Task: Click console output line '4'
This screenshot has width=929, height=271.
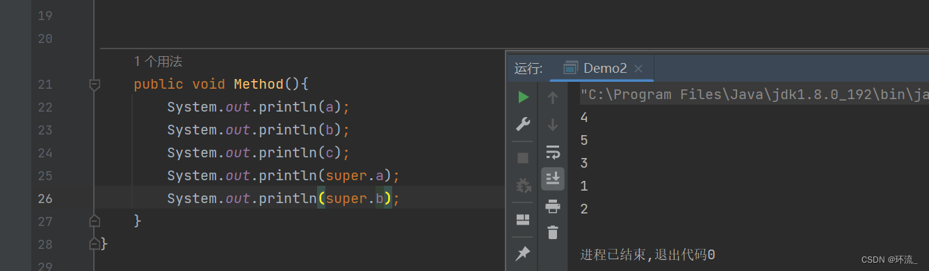Action: coord(584,118)
